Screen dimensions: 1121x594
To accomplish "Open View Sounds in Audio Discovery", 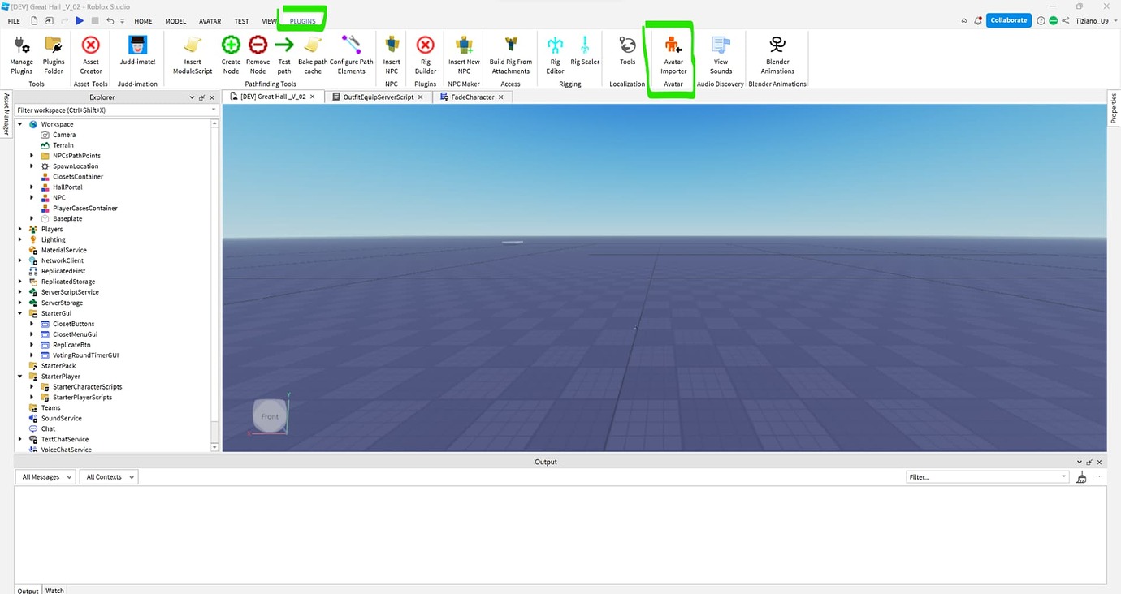I will tap(721, 54).
